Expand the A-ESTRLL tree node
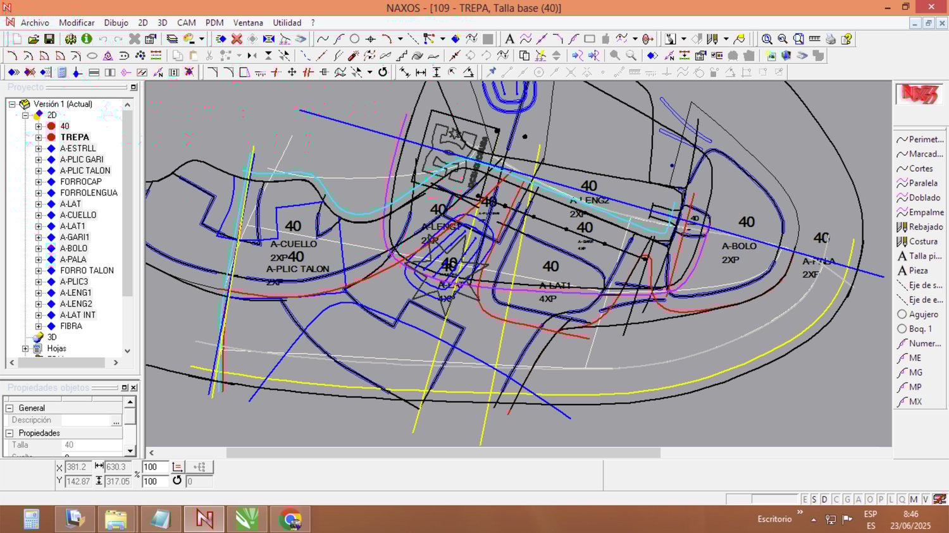This screenshot has width=949, height=533. point(39,149)
